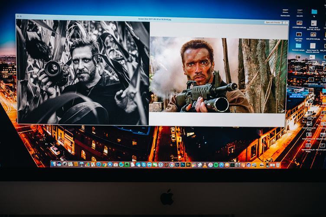Image resolution: width=326 pixels, height=217 pixels.
Task: Launch Adobe Photoshop (Ps) from Dock
Action: pyautogui.click(x=183, y=165)
